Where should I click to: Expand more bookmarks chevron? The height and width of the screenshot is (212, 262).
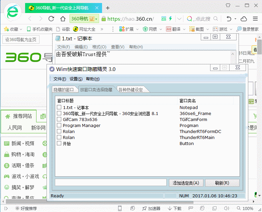click(x=102, y=29)
